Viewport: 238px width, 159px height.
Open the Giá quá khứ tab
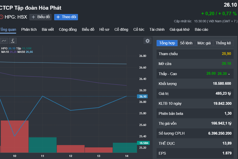pos(180,30)
